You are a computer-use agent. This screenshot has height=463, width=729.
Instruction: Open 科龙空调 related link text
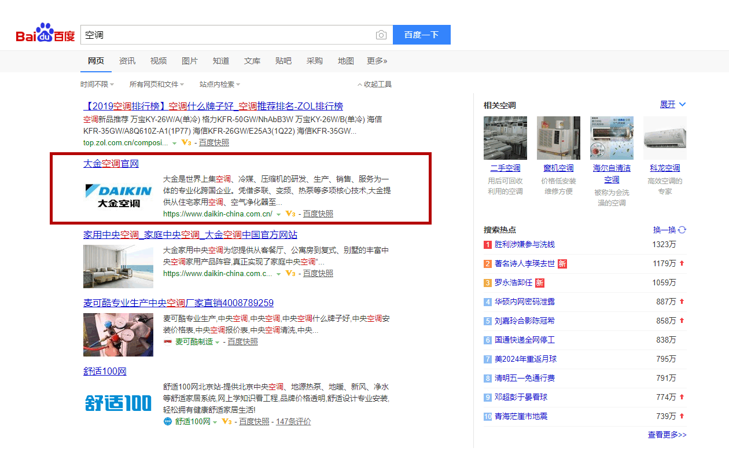665,168
